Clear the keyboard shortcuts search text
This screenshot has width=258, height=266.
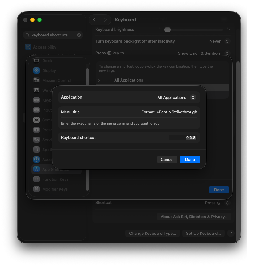[79, 35]
